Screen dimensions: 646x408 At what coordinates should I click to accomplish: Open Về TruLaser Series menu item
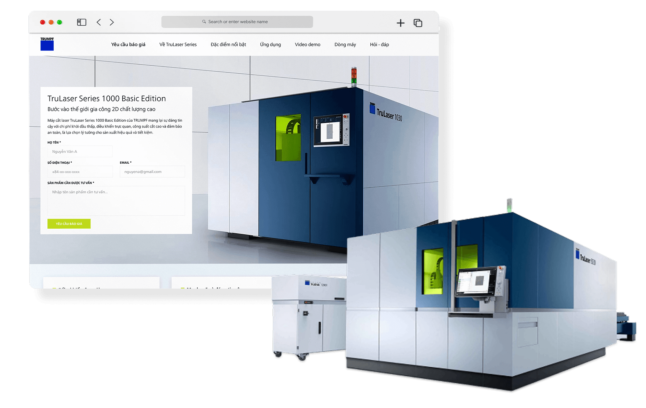pos(178,44)
